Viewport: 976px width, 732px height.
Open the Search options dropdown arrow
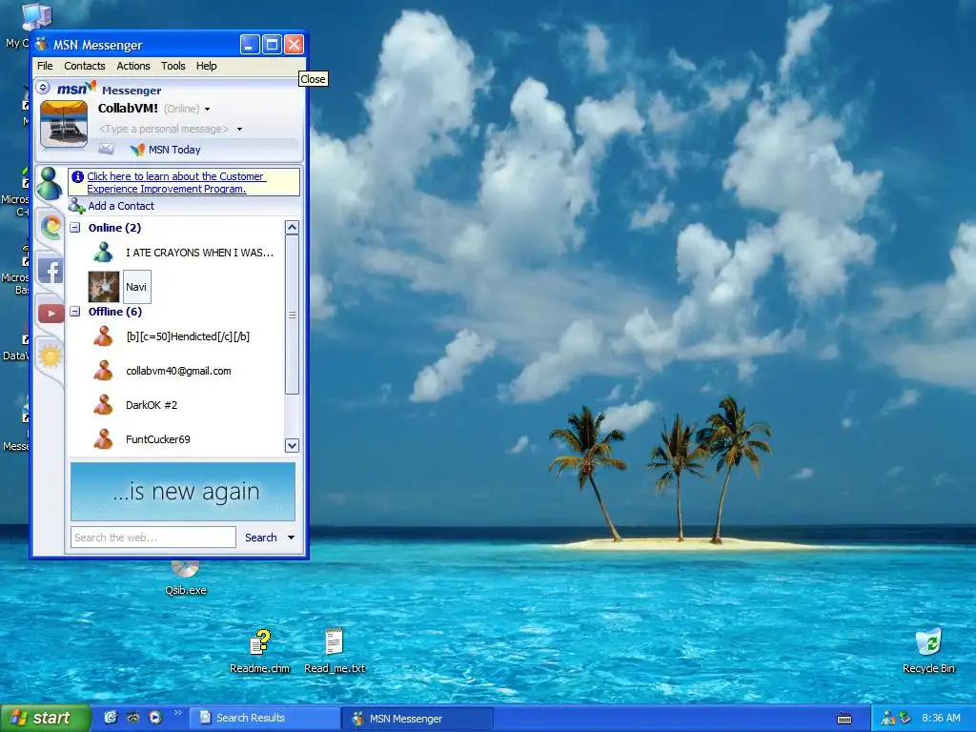tap(292, 538)
